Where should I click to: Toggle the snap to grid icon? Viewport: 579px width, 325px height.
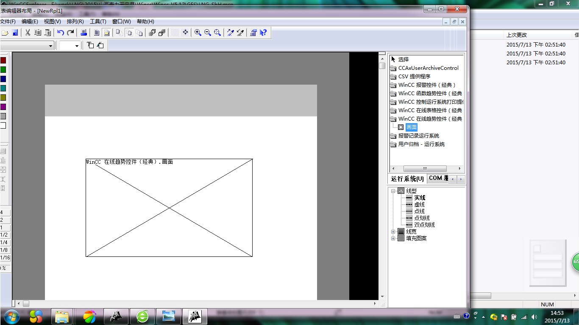tap(185, 33)
